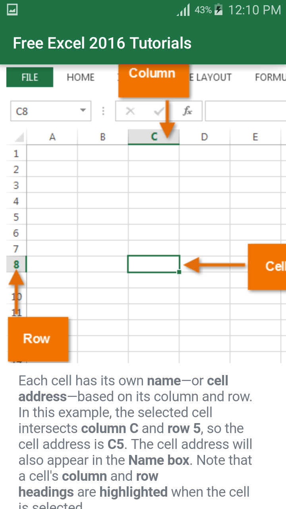The image size is (286, 509).
Task: Click the orange Row callout
Action: click(37, 339)
